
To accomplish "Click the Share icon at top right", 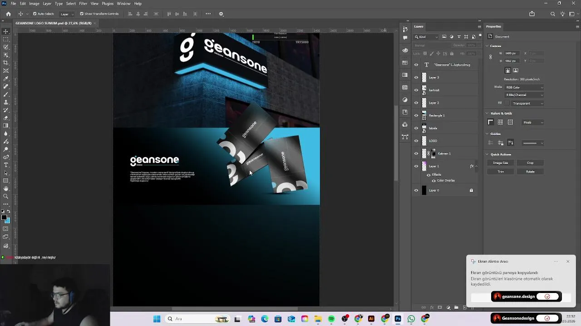I will click(532, 14).
